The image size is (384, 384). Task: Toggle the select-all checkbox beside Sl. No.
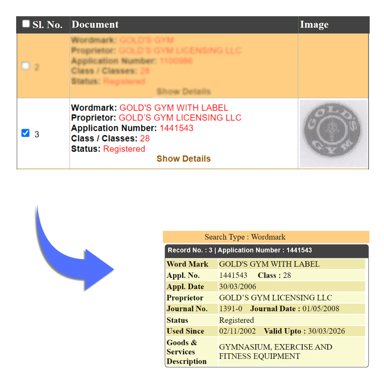[x=25, y=24]
